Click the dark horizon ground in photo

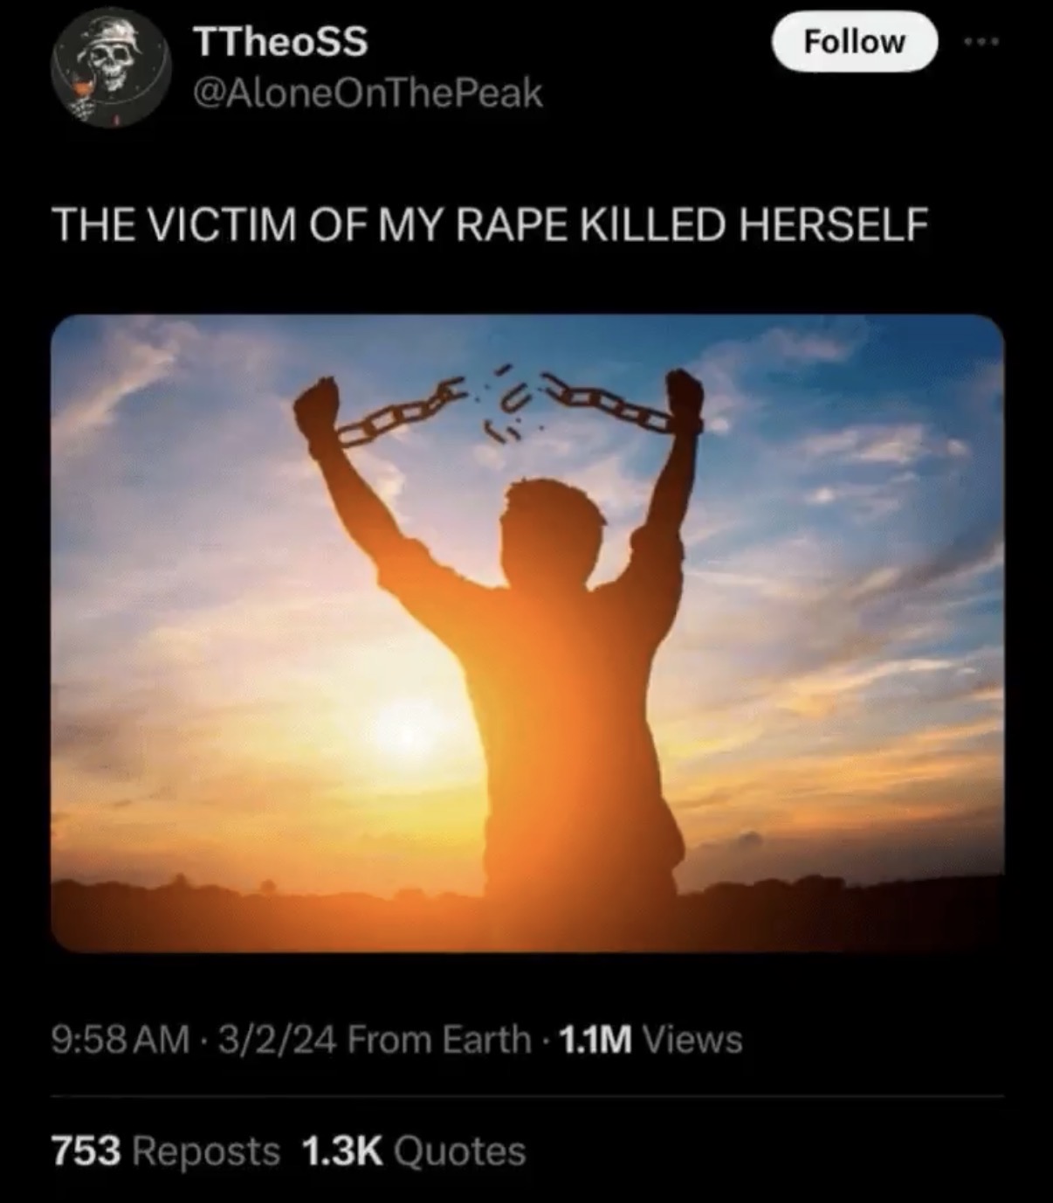pyautogui.click(x=527, y=913)
